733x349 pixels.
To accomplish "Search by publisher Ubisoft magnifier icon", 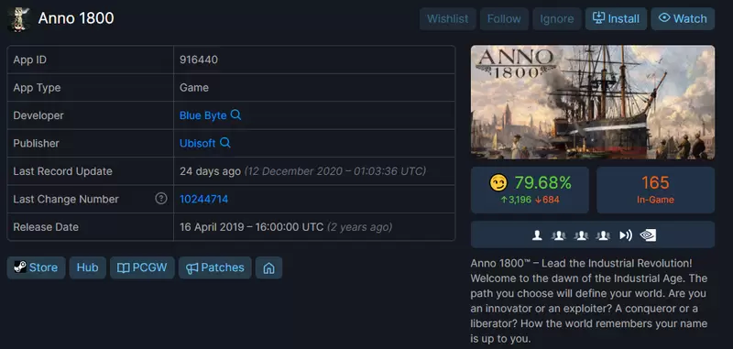I will tap(225, 143).
